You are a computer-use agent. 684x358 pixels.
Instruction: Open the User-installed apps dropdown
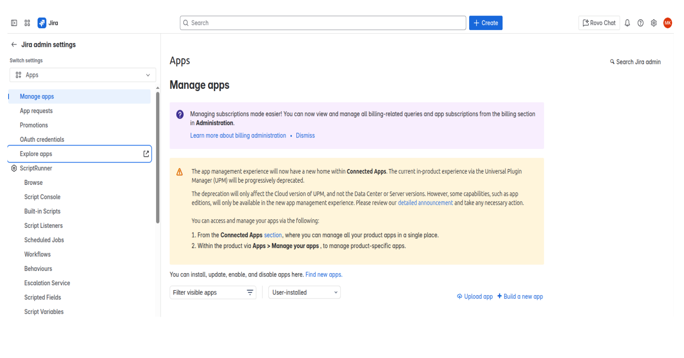pyautogui.click(x=304, y=293)
